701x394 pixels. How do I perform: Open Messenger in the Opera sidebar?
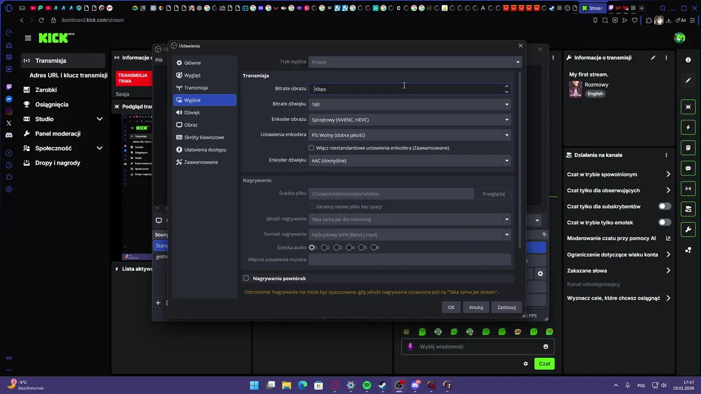[9, 99]
